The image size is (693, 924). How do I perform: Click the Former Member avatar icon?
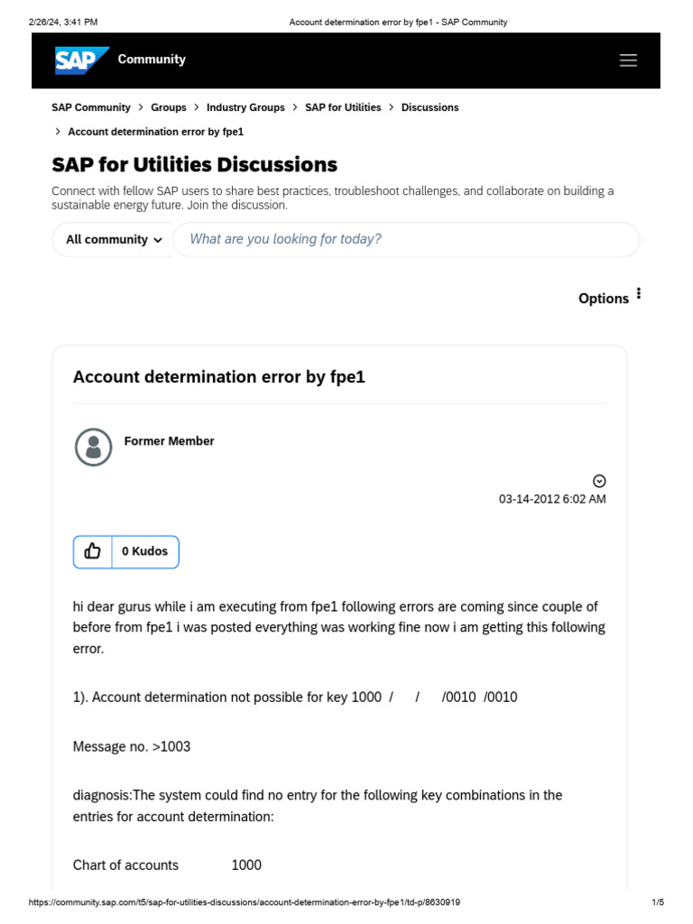pyautogui.click(x=93, y=448)
